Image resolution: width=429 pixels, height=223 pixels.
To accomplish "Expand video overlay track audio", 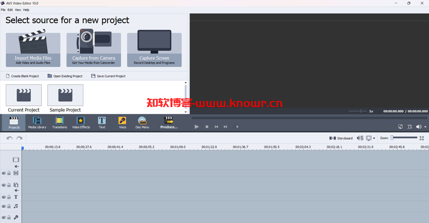I will [16, 191].
